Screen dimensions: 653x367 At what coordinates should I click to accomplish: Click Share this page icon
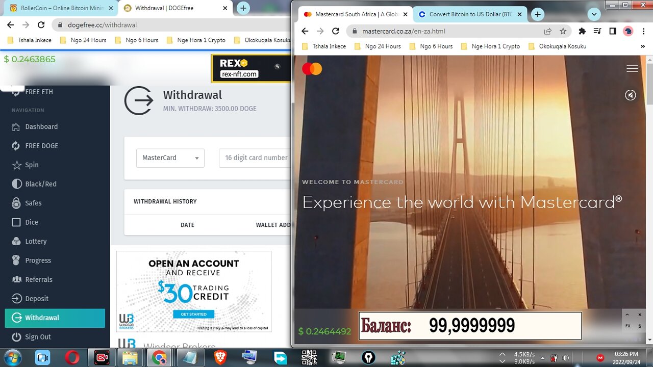click(x=547, y=31)
